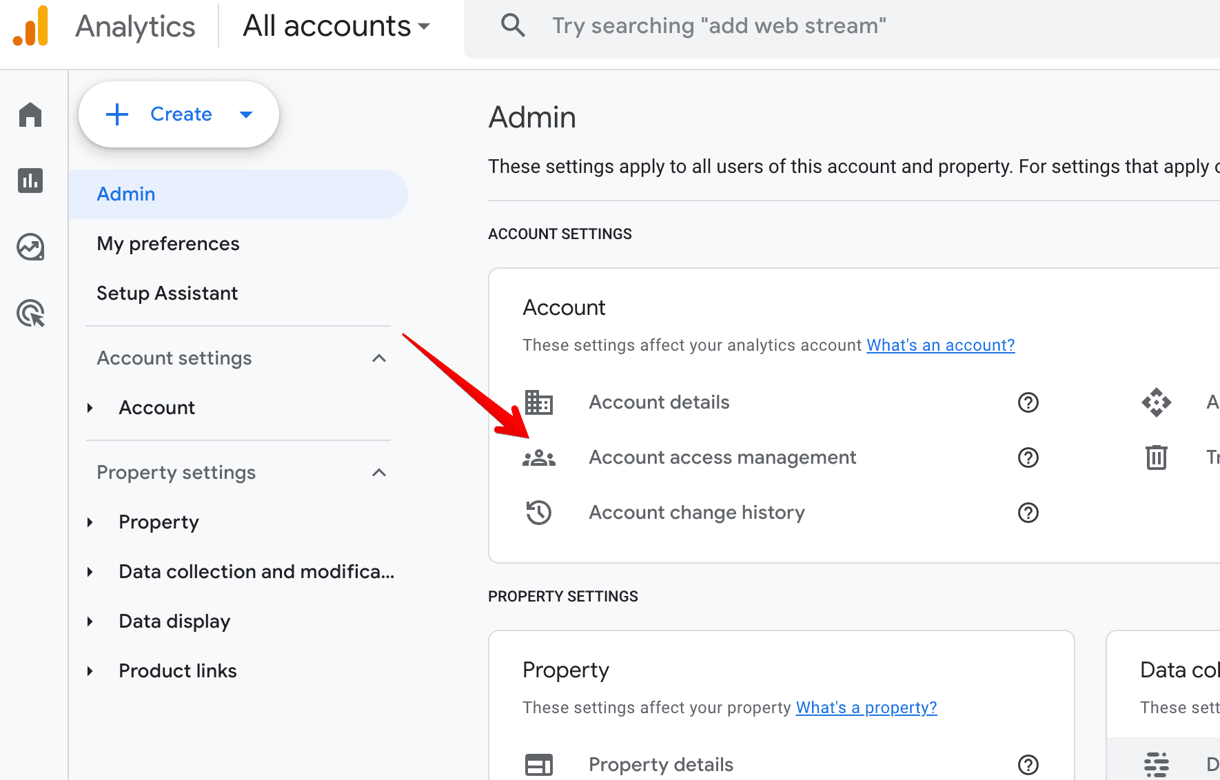
Task: Click the Property settings heading in sidebar
Action: [x=176, y=473]
